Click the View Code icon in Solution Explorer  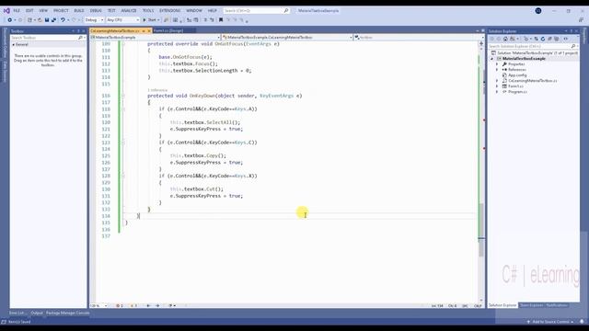pos(566,39)
